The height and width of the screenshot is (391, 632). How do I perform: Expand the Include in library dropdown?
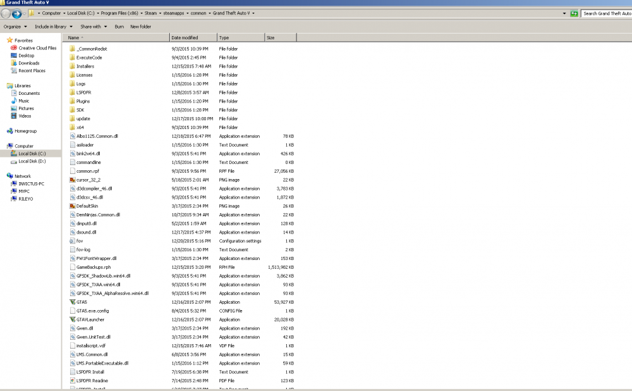(54, 27)
